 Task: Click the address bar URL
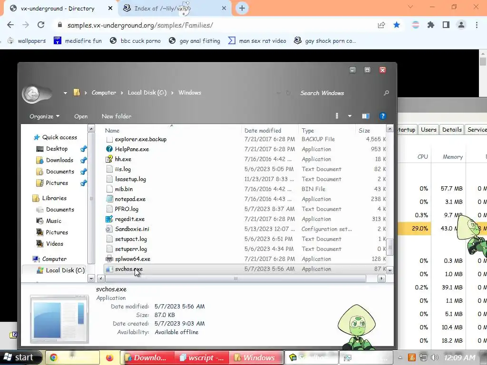(140, 25)
